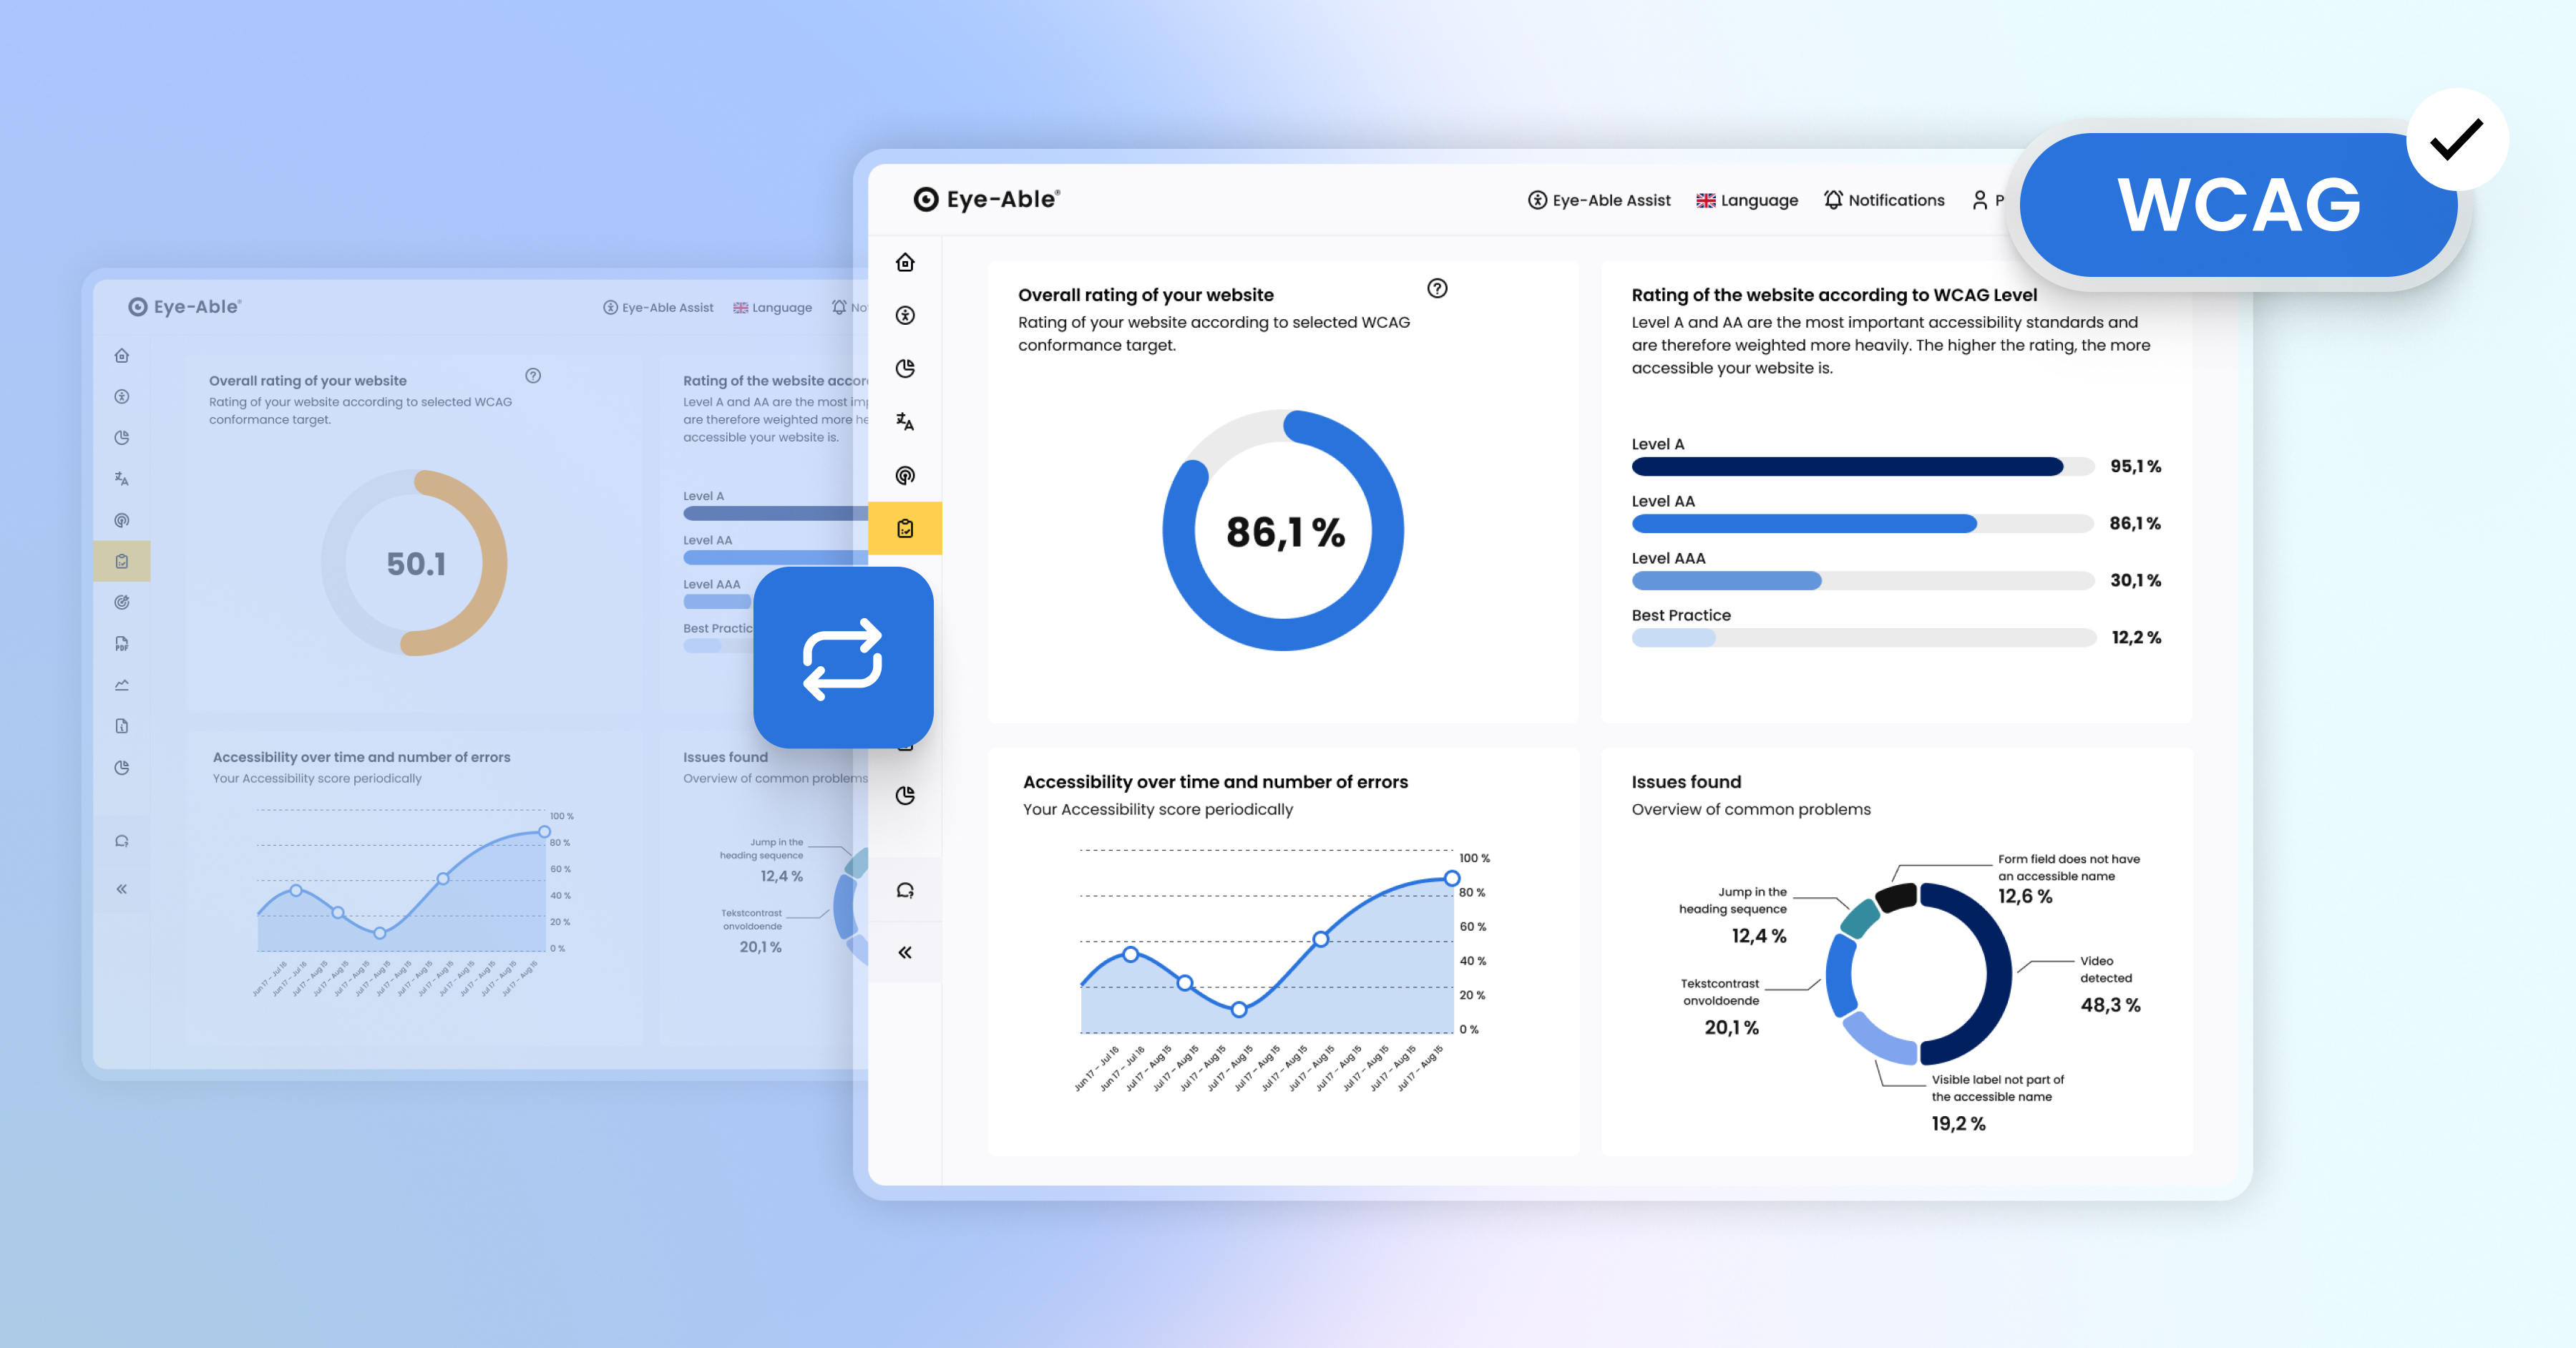2576x1348 pixels.
Task: Click the translation icon in the sidebar
Action: 905,422
